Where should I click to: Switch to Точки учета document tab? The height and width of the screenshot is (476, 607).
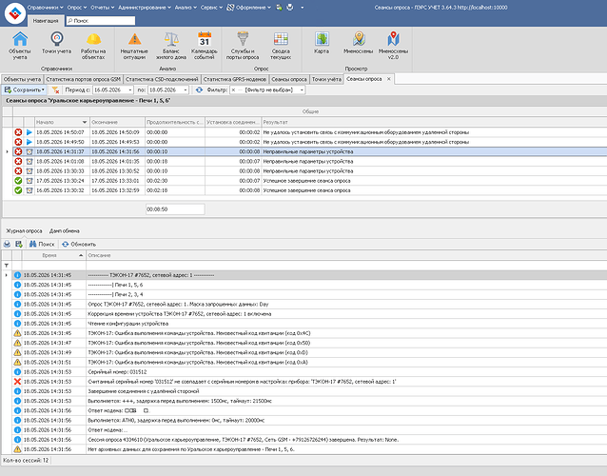coord(326,79)
